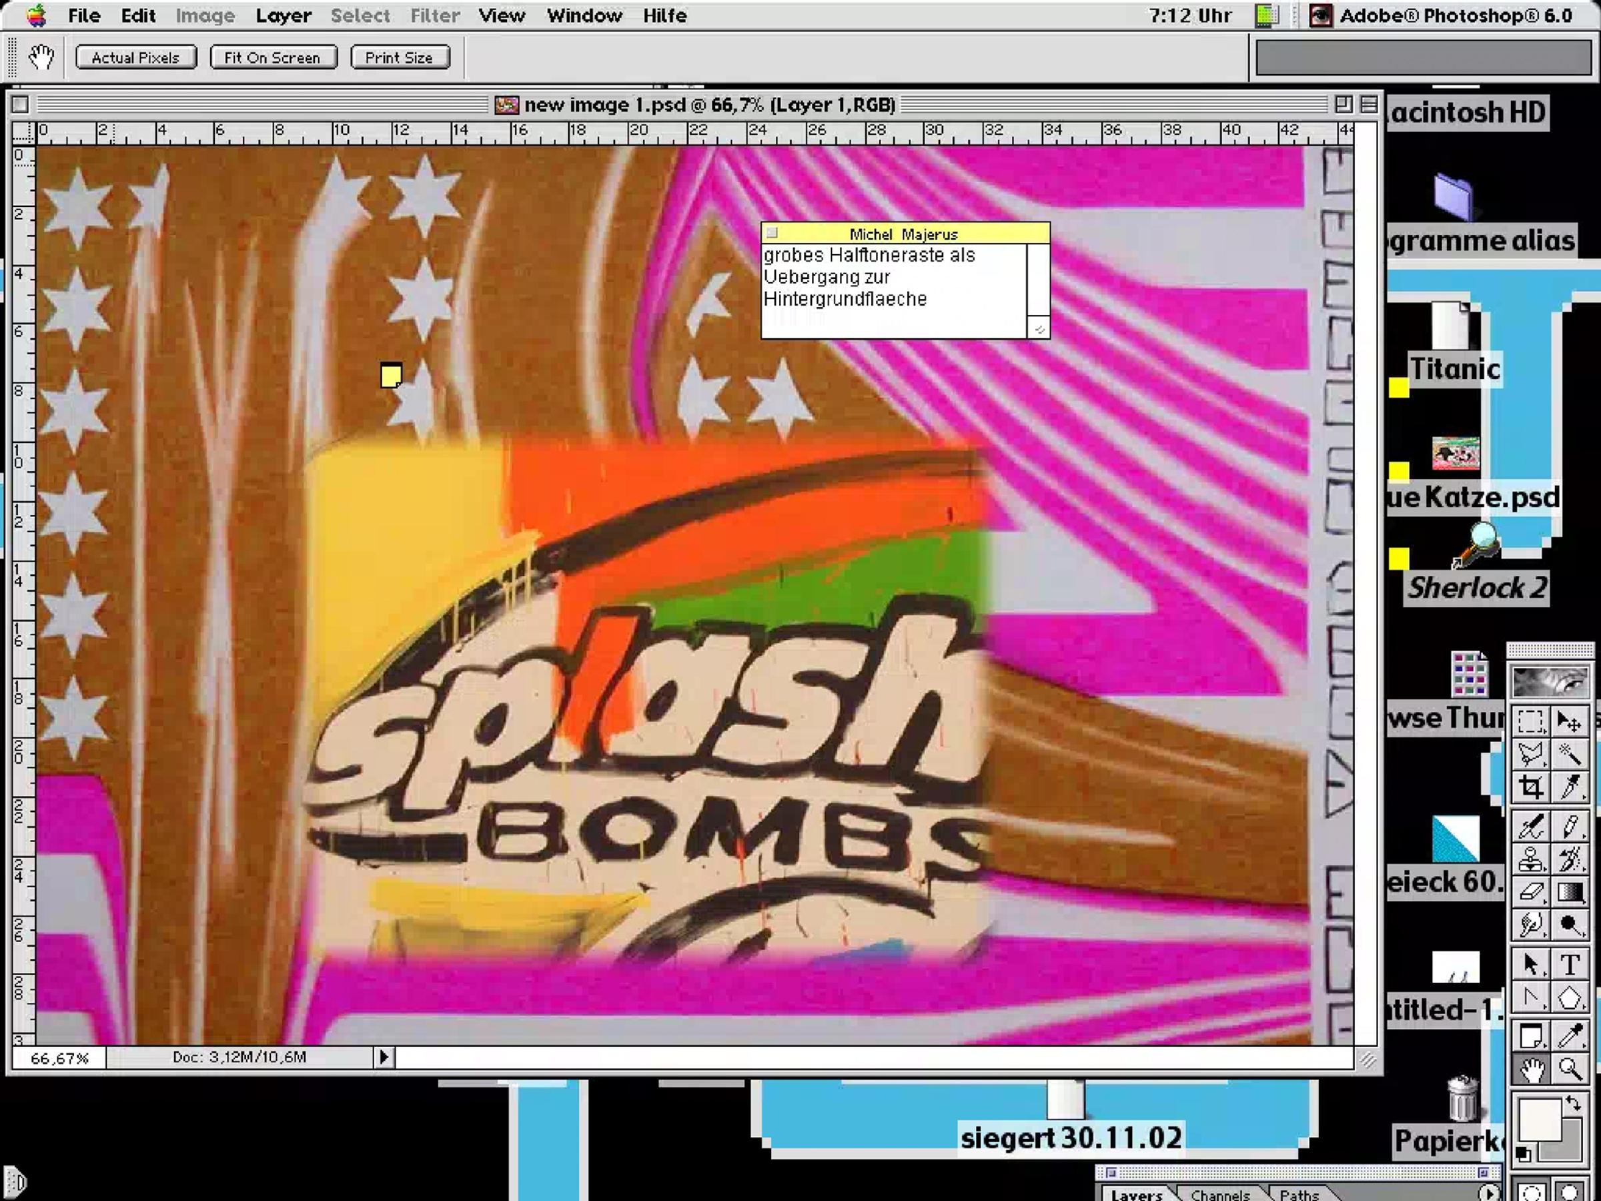Select the Type tool
The height and width of the screenshot is (1201, 1601).
(x=1569, y=965)
